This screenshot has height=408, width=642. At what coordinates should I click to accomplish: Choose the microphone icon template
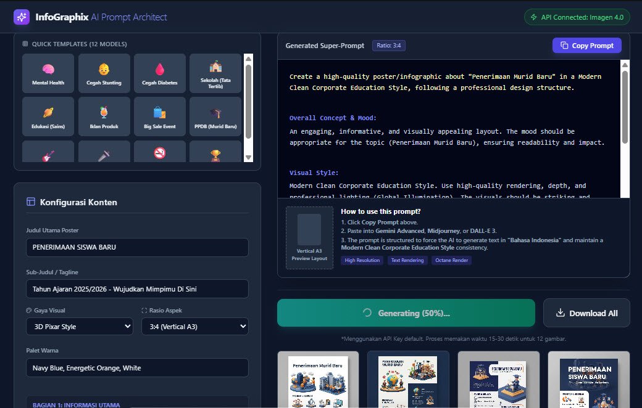click(x=104, y=152)
